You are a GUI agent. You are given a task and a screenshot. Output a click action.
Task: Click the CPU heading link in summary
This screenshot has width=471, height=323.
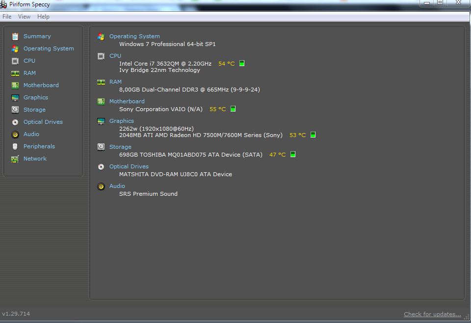point(115,56)
